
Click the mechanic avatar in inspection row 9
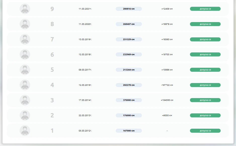(25, 9)
